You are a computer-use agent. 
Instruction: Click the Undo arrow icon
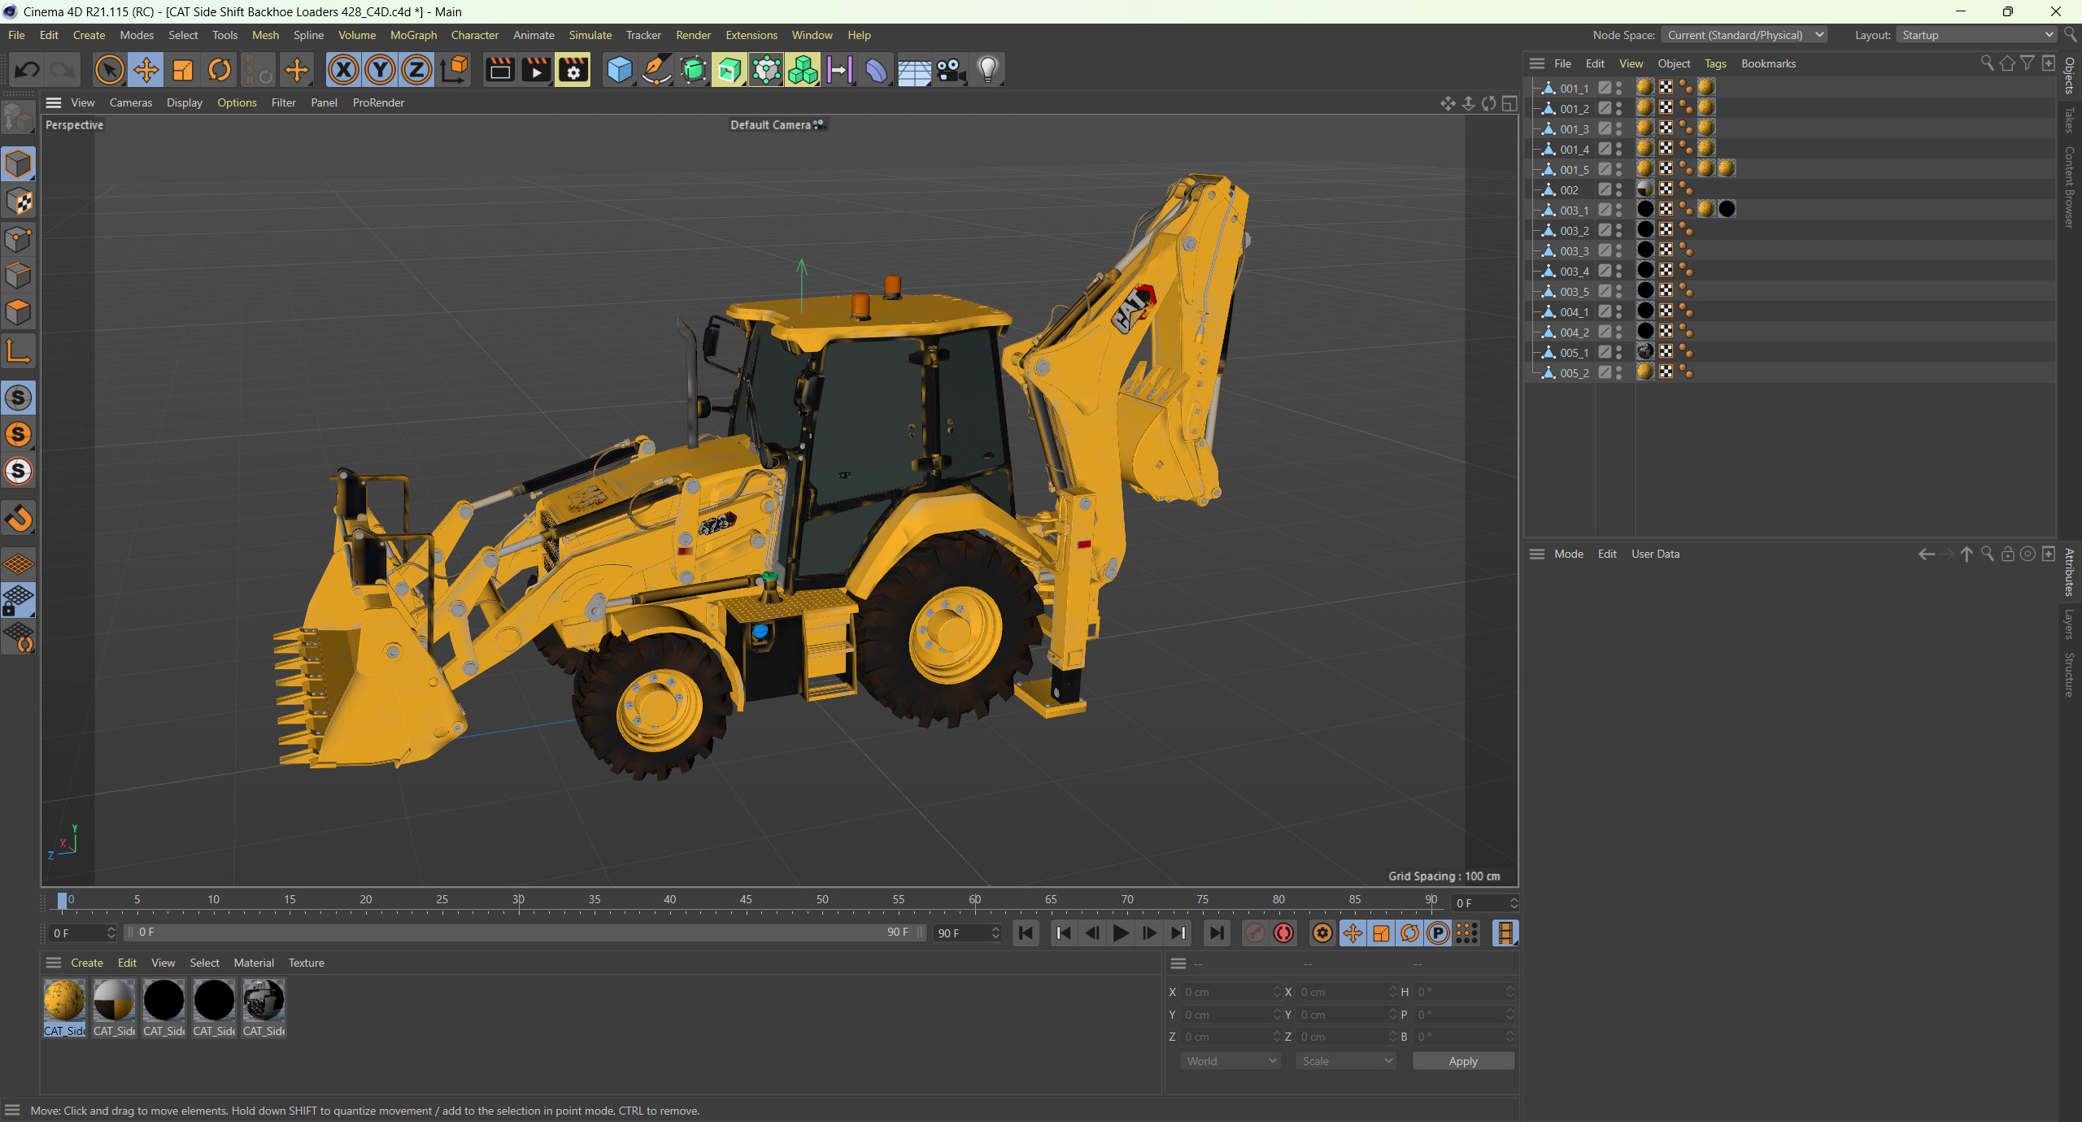27,70
